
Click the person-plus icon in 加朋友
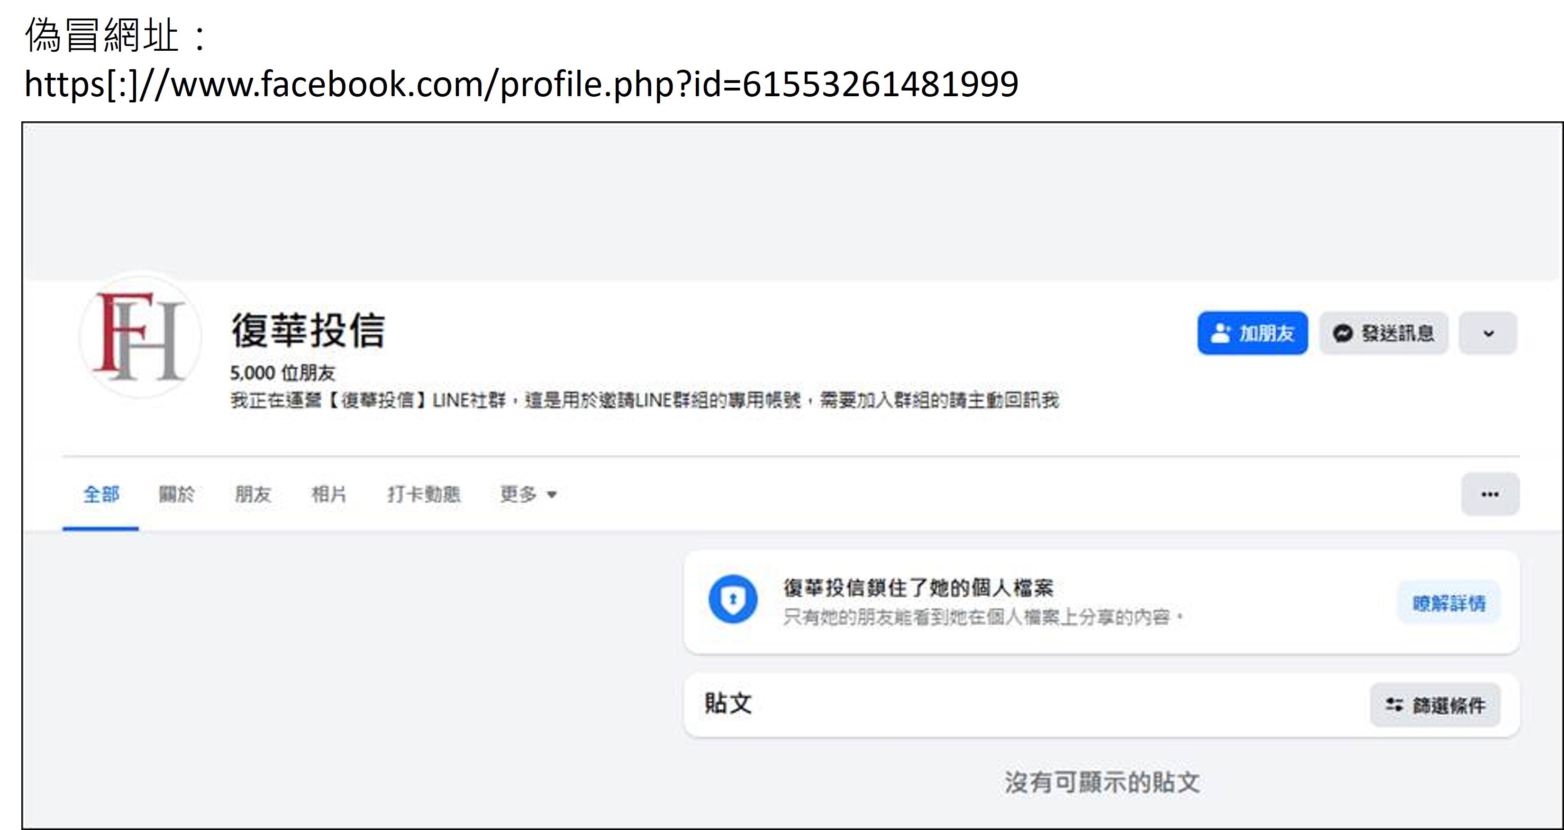[x=1220, y=333]
